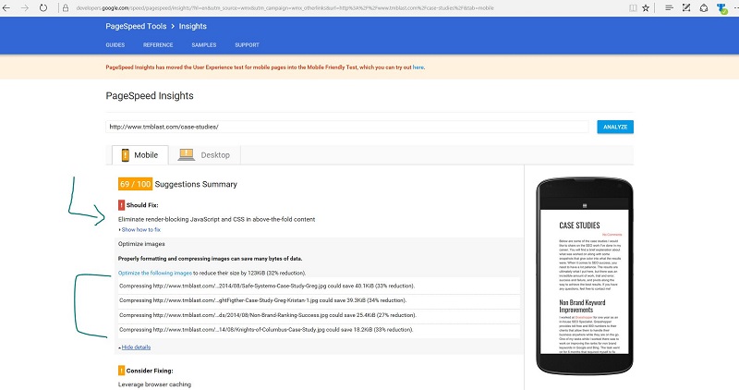Click the Desktop tab laptop icon
Viewport: 739px width, 390px height.
click(x=187, y=154)
